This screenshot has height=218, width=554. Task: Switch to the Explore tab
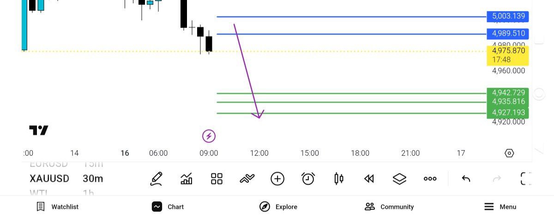pyautogui.click(x=278, y=206)
